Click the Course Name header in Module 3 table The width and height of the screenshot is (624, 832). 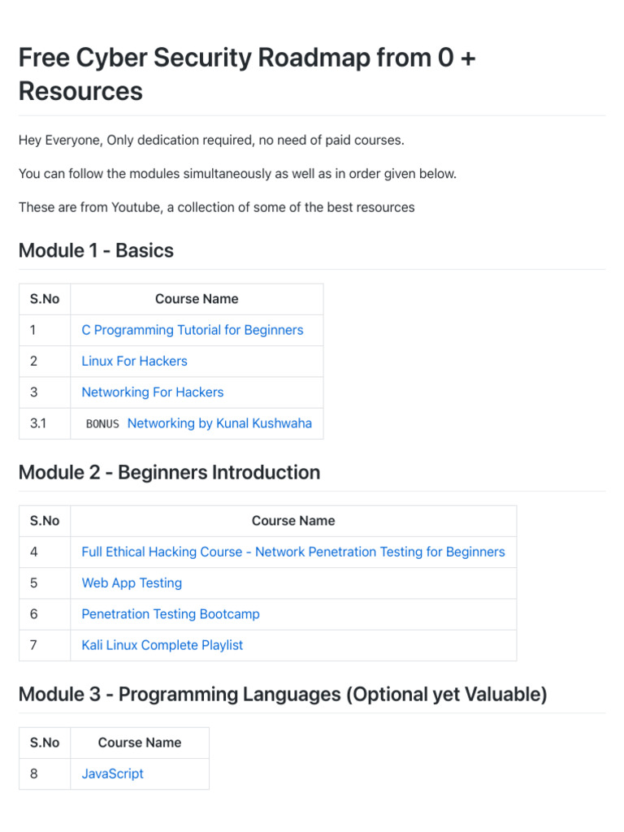coord(139,743)
